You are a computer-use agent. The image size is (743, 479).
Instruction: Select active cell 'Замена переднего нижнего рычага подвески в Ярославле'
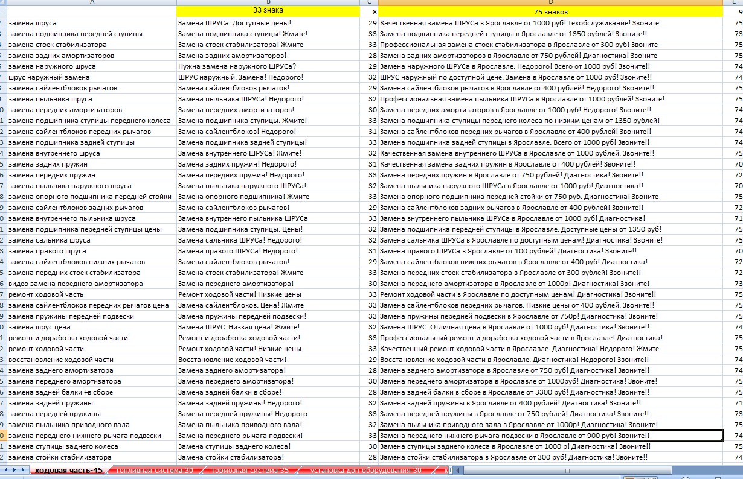[x=550, y=436]
